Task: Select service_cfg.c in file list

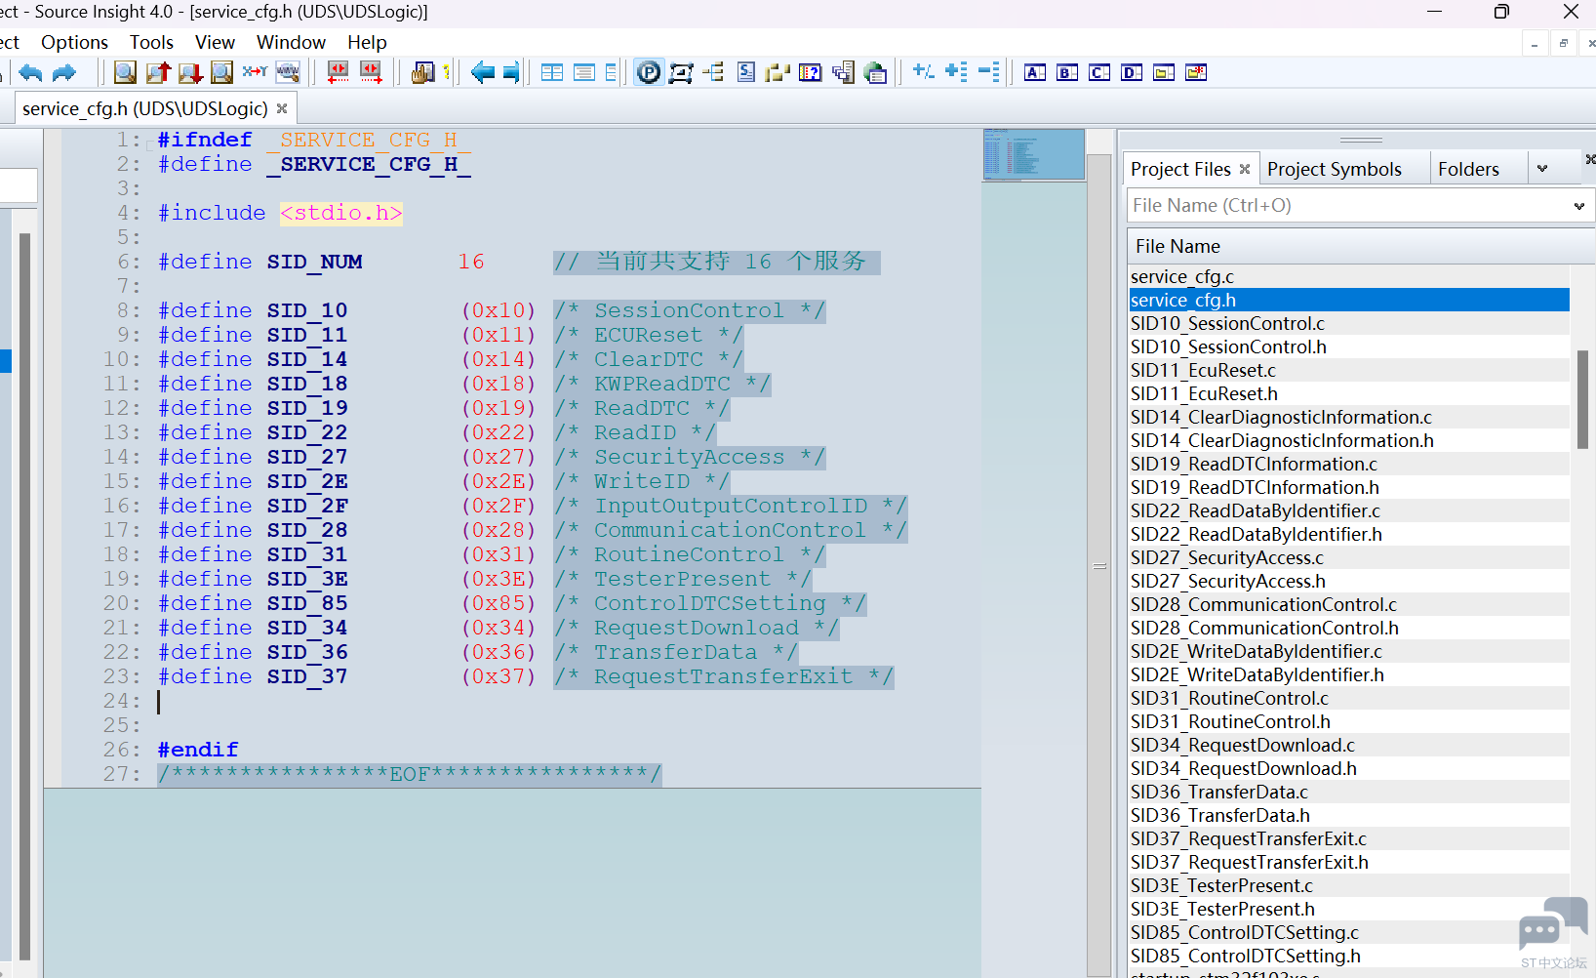Action: click(x=1349, y=277)
